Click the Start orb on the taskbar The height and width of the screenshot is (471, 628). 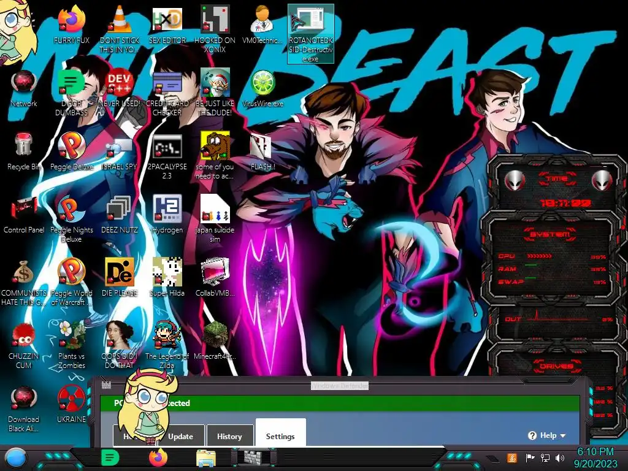click(x=15, y=458)
